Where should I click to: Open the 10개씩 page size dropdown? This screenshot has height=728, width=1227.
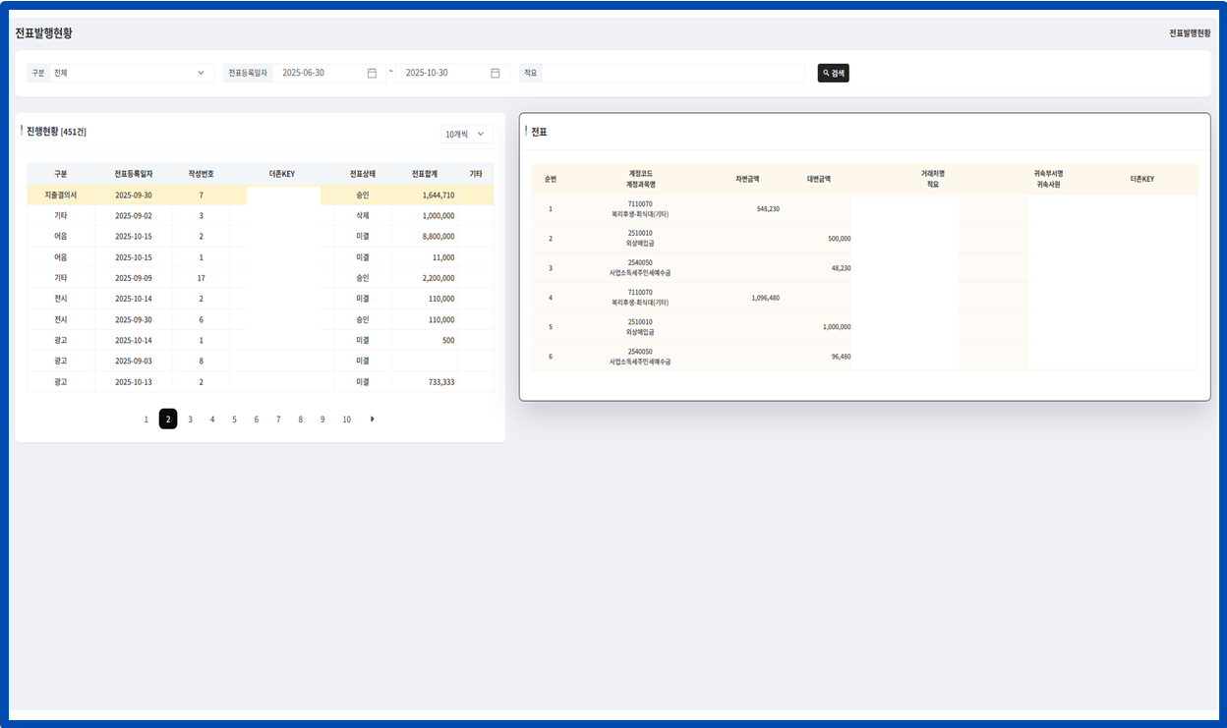point(466,134)
